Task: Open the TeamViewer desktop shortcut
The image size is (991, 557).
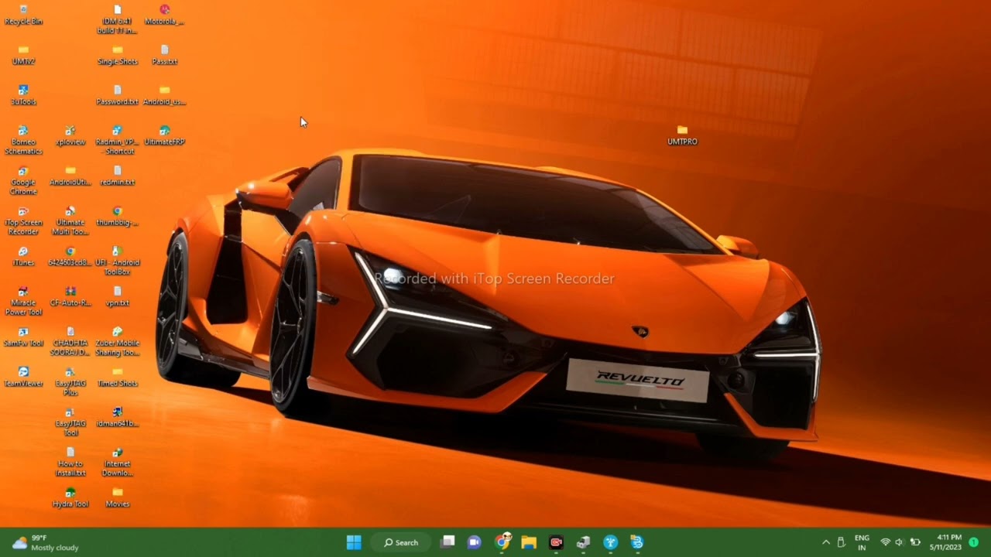Action: pos(23,377)
